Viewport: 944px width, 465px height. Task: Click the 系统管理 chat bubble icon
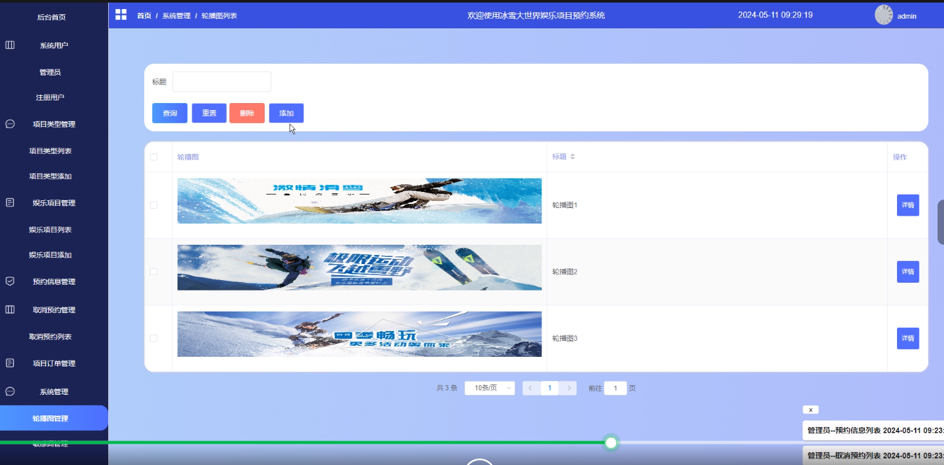[10, 391]
